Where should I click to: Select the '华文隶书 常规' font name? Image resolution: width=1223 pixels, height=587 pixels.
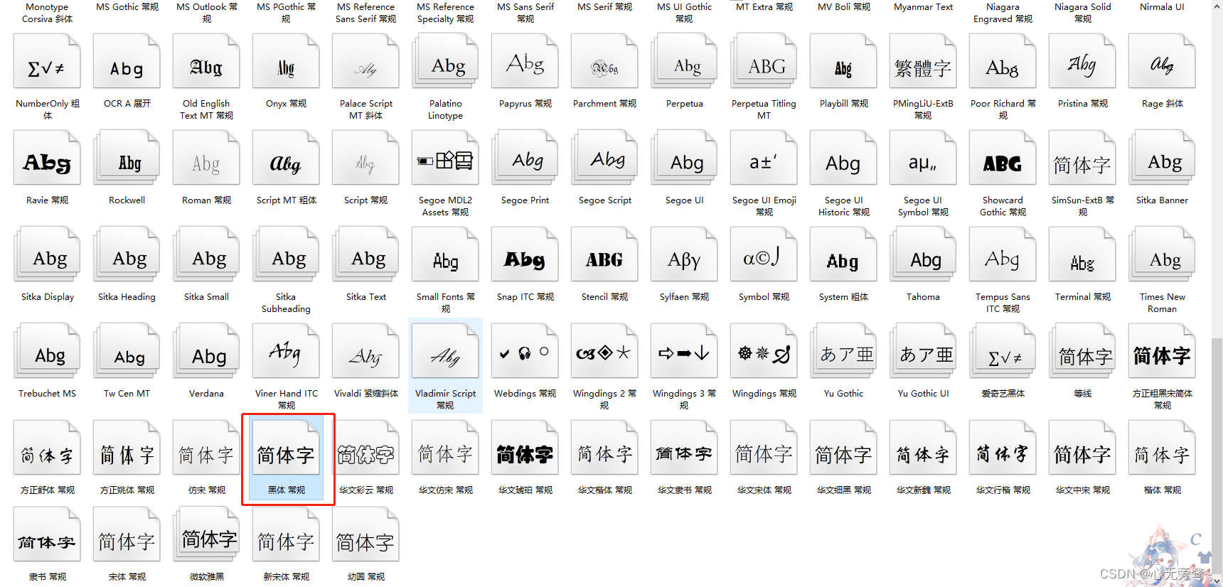684,490
